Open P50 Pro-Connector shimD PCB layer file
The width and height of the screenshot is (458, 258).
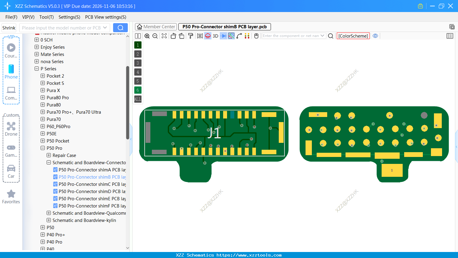tap(90, 191)
